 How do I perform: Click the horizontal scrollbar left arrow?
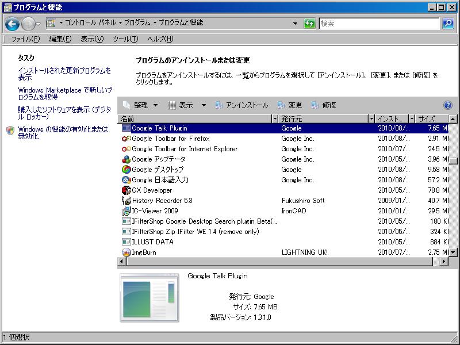[x=122, y=261]
